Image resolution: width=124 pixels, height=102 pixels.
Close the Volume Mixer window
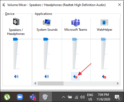click(x=120, y=5)
